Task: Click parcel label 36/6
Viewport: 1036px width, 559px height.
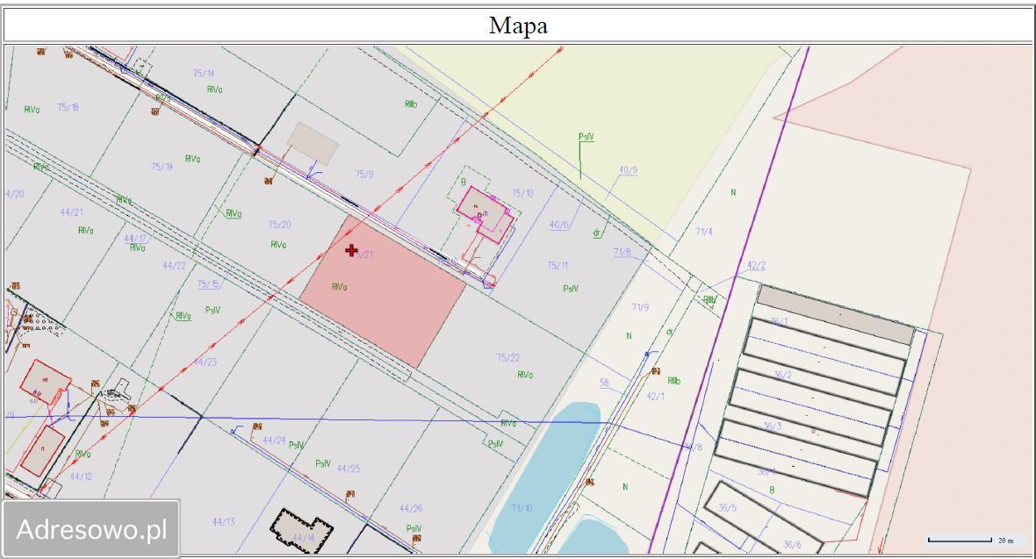Action: click(792, 545)
